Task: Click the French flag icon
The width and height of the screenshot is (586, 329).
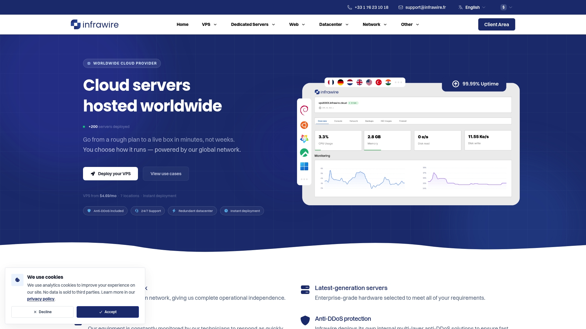Action: (331, 82)
